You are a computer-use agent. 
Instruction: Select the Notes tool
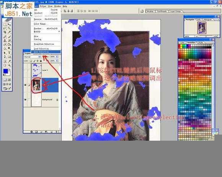pos(5,61)
